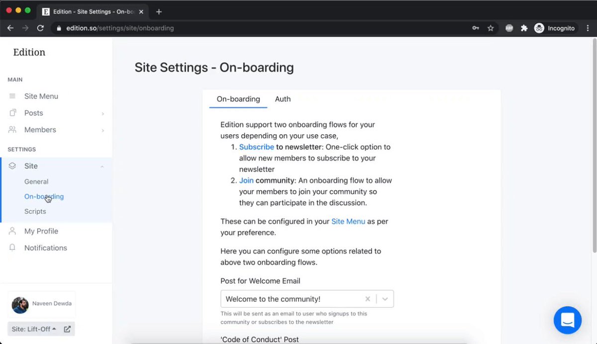The width and height of the screenshot is (597, 344).
Task: Click the Posts sidebar icon
Action: coord(12,113)
